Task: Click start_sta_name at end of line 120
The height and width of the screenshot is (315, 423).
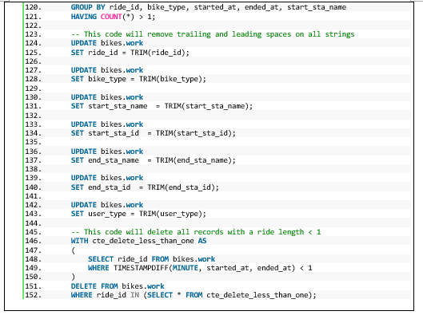Action: click(x=317, y=7)
